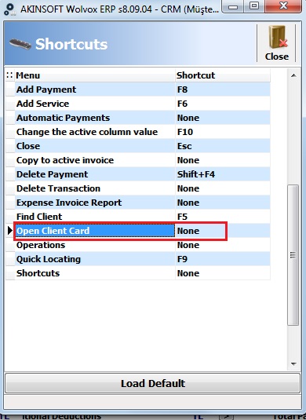Click shortcut cell of Open Client Card
The width and height of the screenshot is (306, 420).
tap(223, 231)
